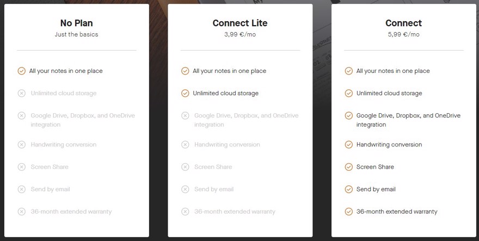Click Connect Lite's Google Drive integration text
This screenshot has width=479, height=241.
tap(246, 120)
